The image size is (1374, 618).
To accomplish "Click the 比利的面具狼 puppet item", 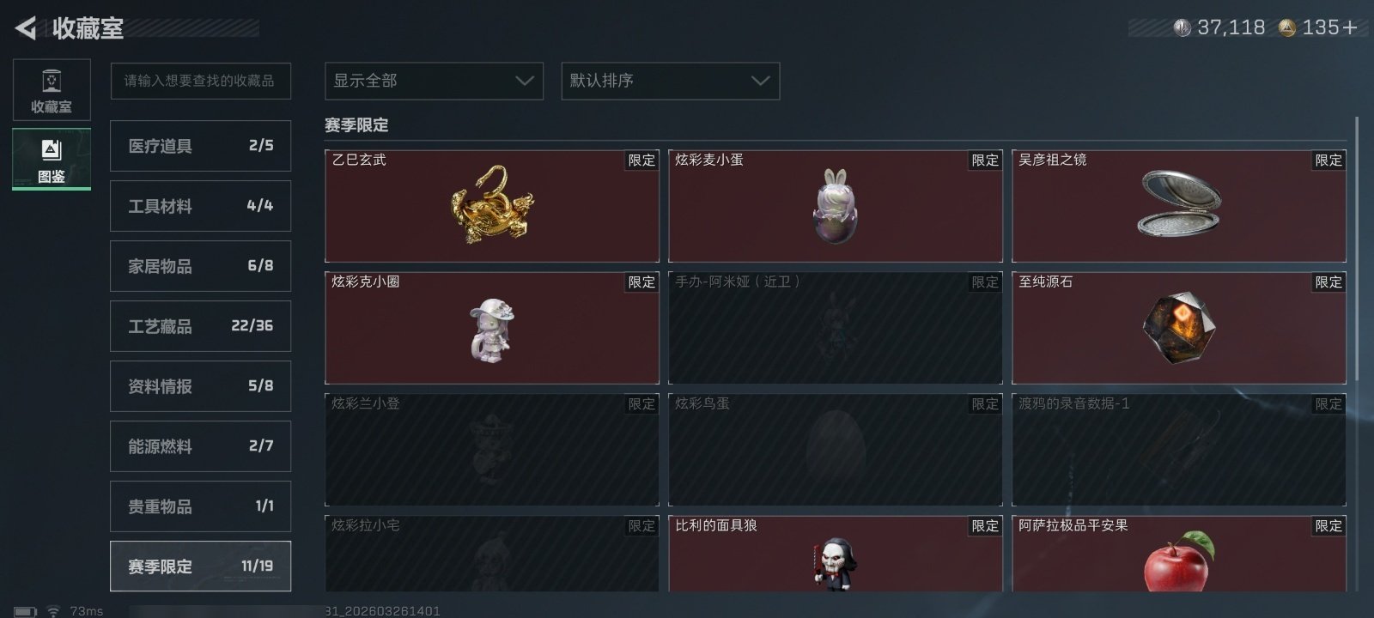I will (x=836, y=554).
